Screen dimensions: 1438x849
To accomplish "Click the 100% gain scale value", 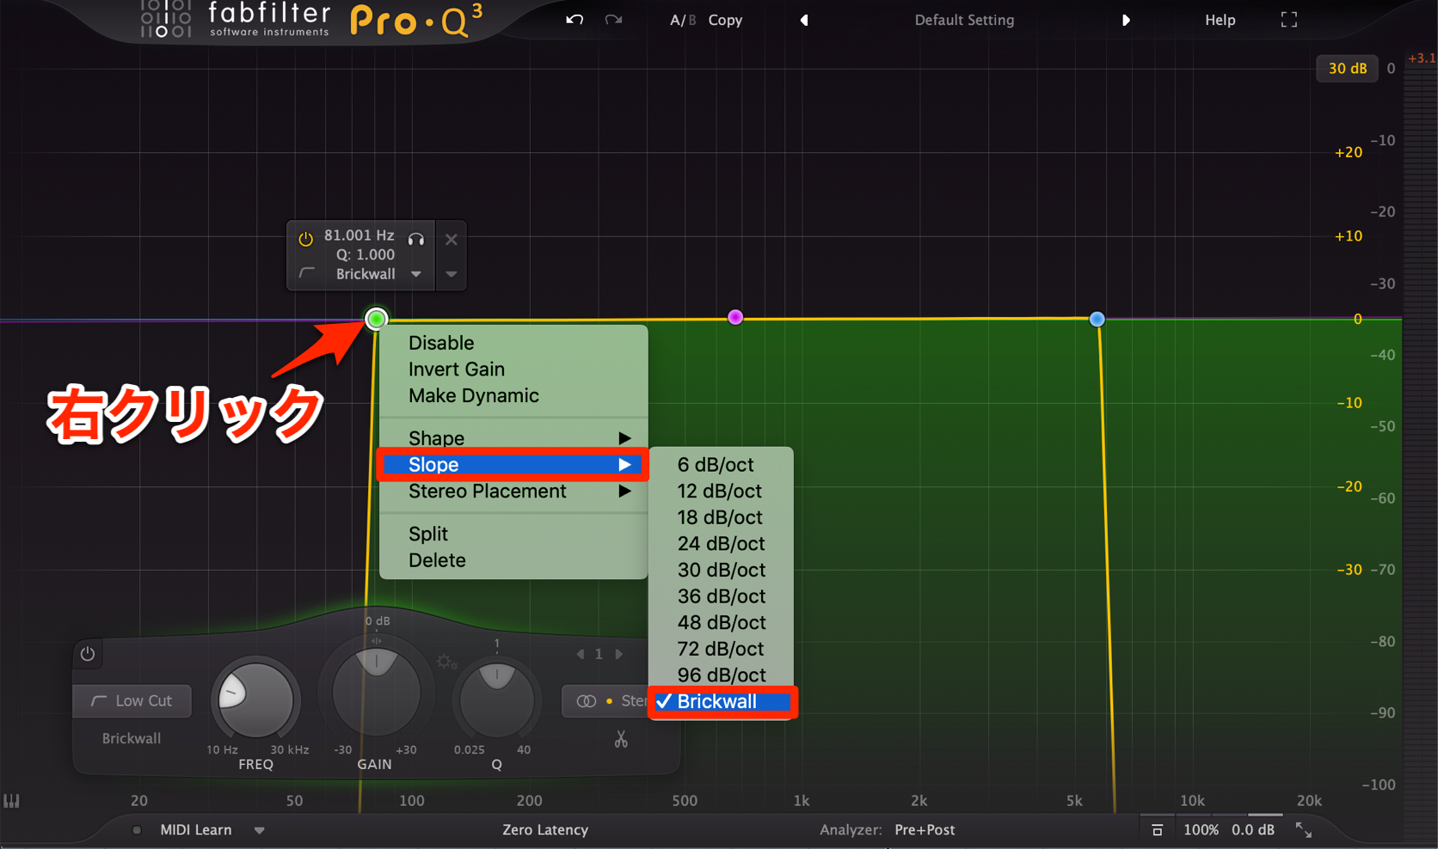I will click(x=1201, y=830).
